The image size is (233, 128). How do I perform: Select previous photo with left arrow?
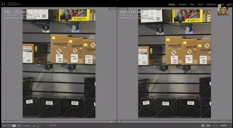tap(214, 126)
